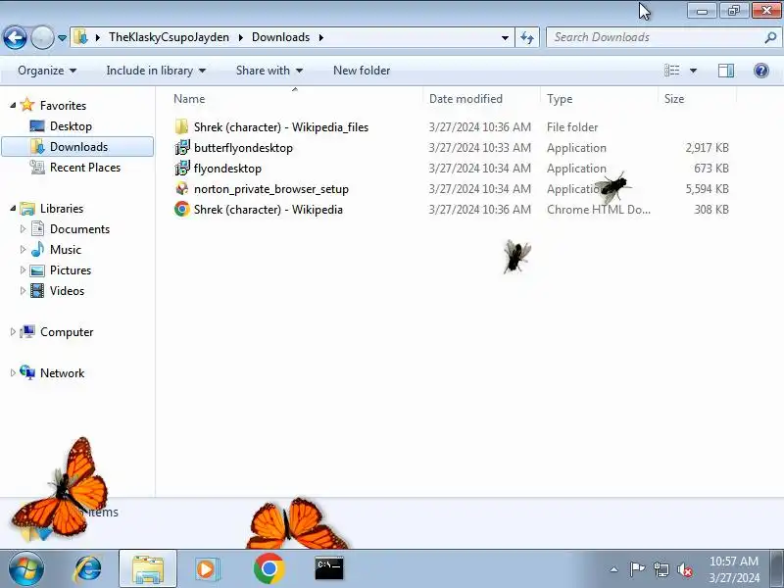This screenshot has height=588, width=784.
Task: Click the 2,917 KB size cell
Action: (x=707, y=148)
